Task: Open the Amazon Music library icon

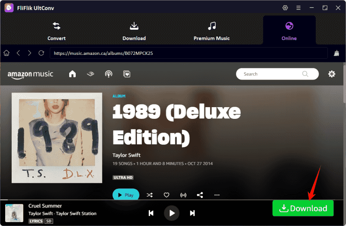Action: click(127, 74)
